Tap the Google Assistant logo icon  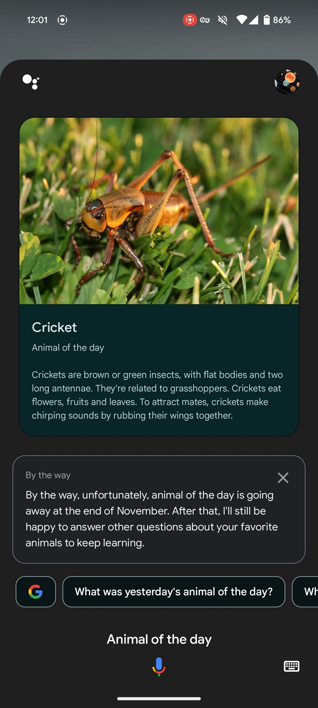31,82
